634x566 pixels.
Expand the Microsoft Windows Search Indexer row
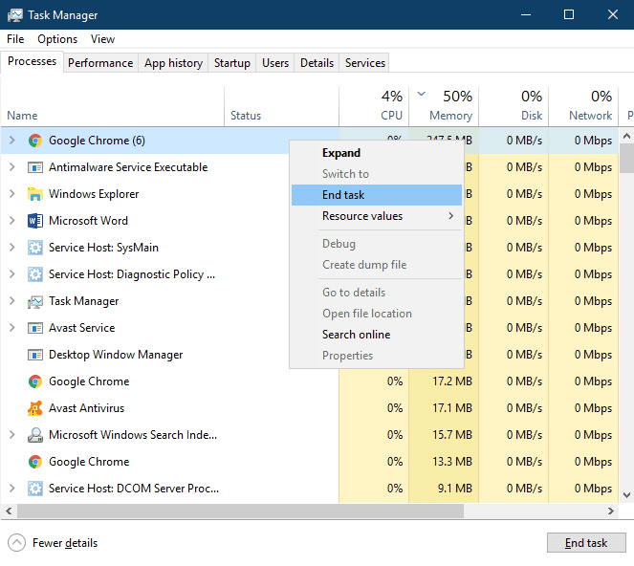point(12,435)
